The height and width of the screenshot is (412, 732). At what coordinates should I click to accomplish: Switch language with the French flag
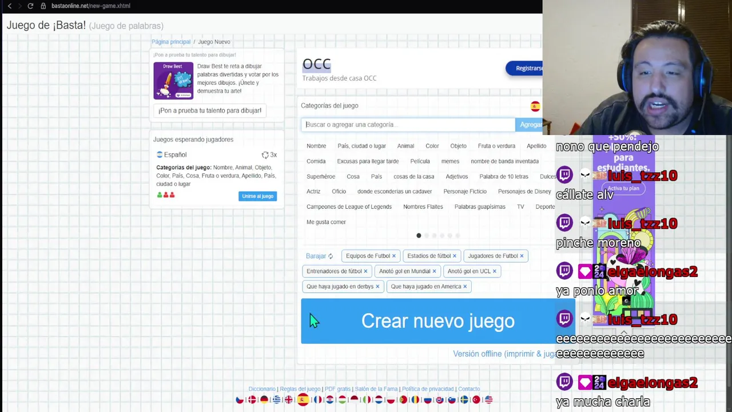pos(318,400)
